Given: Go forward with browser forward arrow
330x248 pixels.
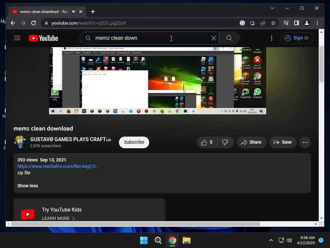Looking at the screenshot, I should 23,23.
